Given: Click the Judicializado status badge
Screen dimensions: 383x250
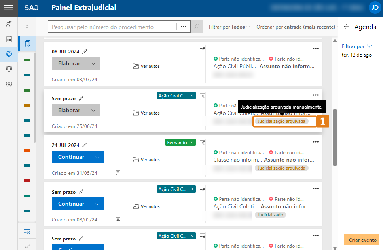Looking at the screenshot, I should pyautogui.click(x=270, y=215).
